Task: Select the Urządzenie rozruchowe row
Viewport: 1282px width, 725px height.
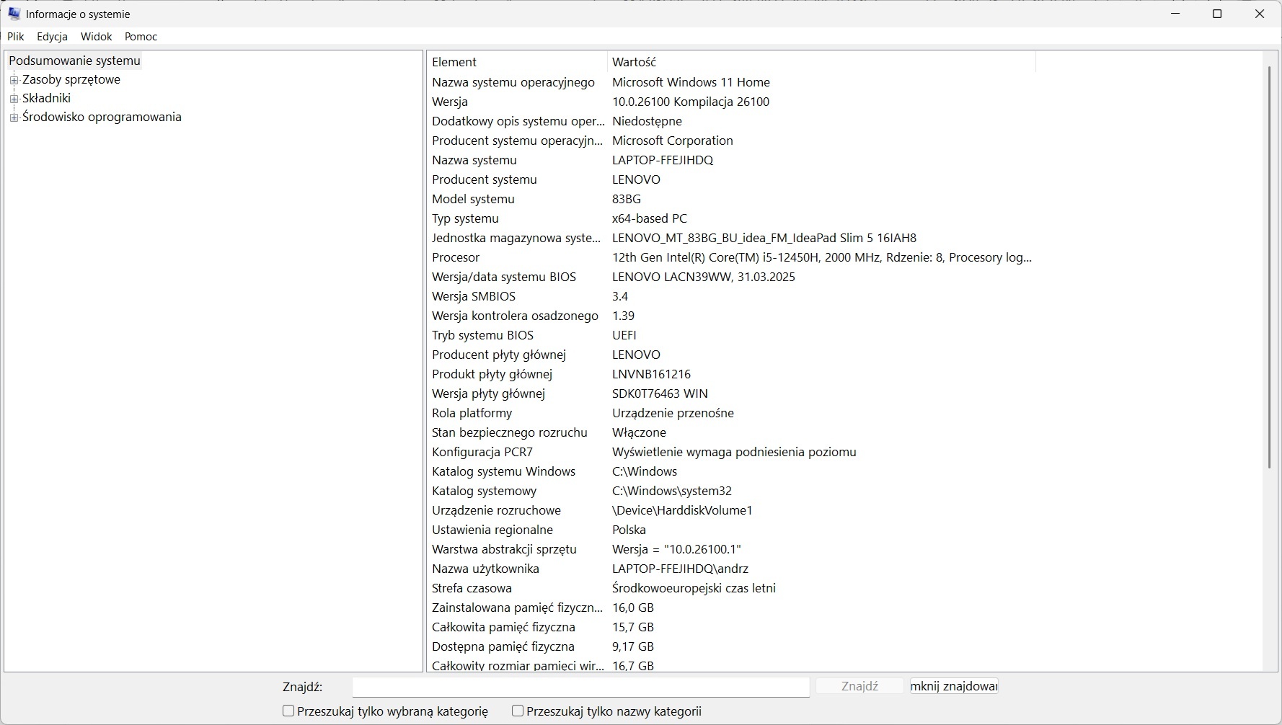Action: (x=732, y=510)
